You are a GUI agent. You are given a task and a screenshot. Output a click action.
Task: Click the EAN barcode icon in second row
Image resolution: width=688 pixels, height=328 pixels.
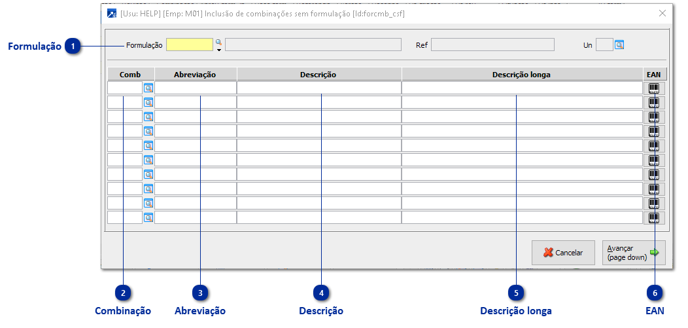pyautogui.click(x=654, y=103)
